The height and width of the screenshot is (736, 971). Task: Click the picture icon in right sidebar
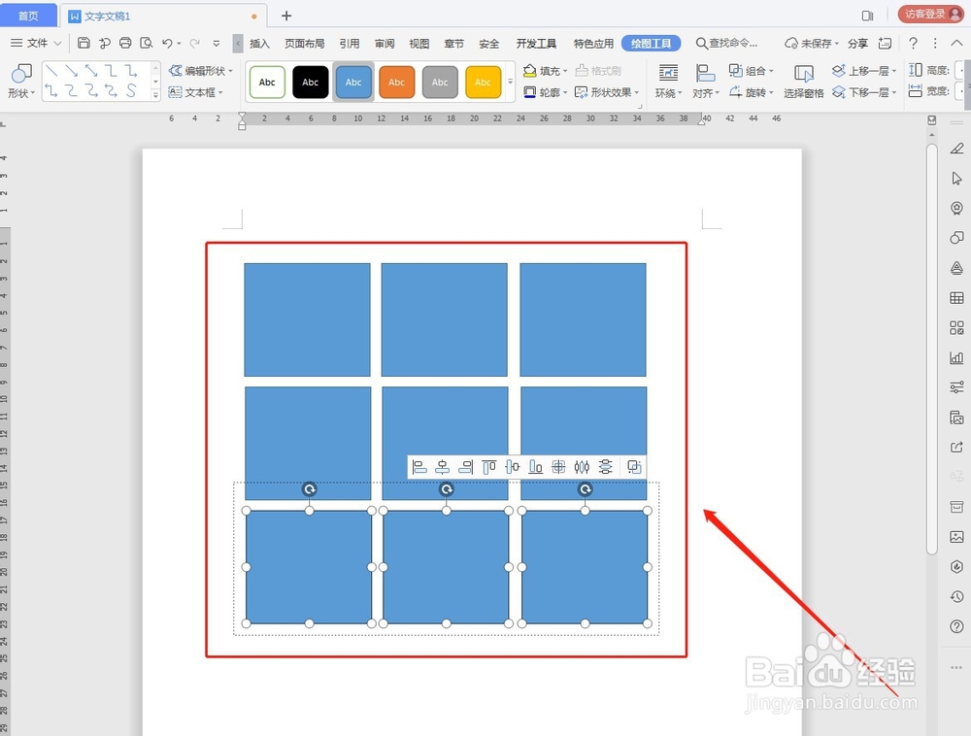pyautogui.click(x=956, y=536)
